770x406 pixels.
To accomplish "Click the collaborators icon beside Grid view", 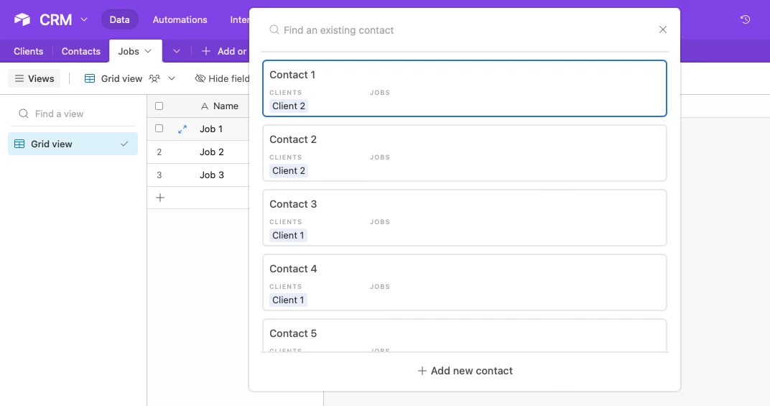I will [x=154, y=78].
